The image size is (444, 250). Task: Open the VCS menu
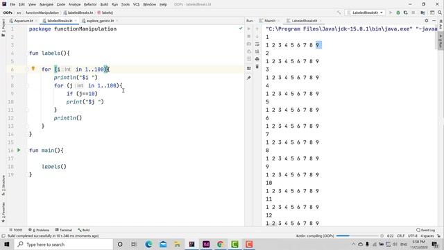136,5
